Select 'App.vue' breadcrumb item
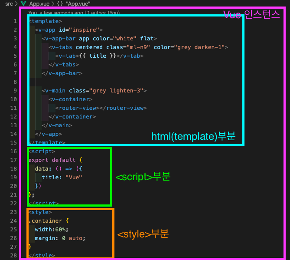Screen dimensions: 290x260 tap(39, 4)
